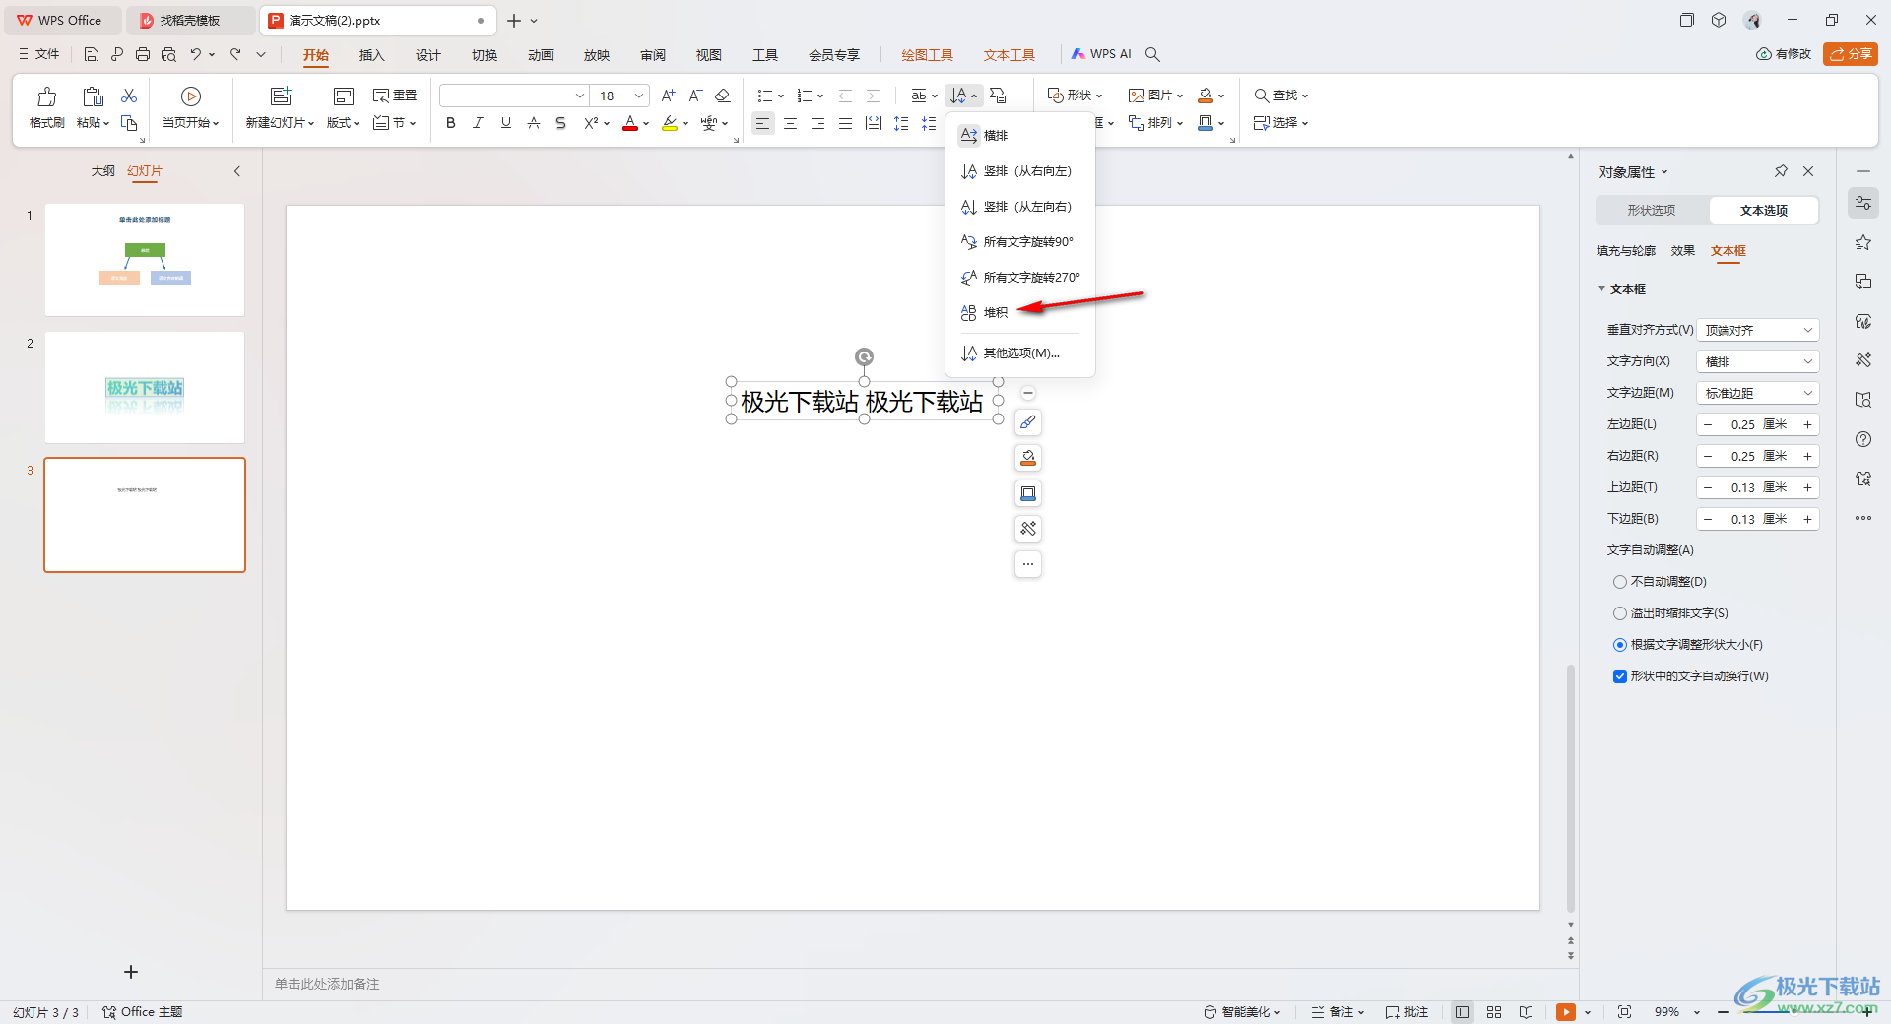Select 溢出时缩排文字(S) radio button
Viewport: 1891px width, 1024px height.
click(x=1620, y=613)
